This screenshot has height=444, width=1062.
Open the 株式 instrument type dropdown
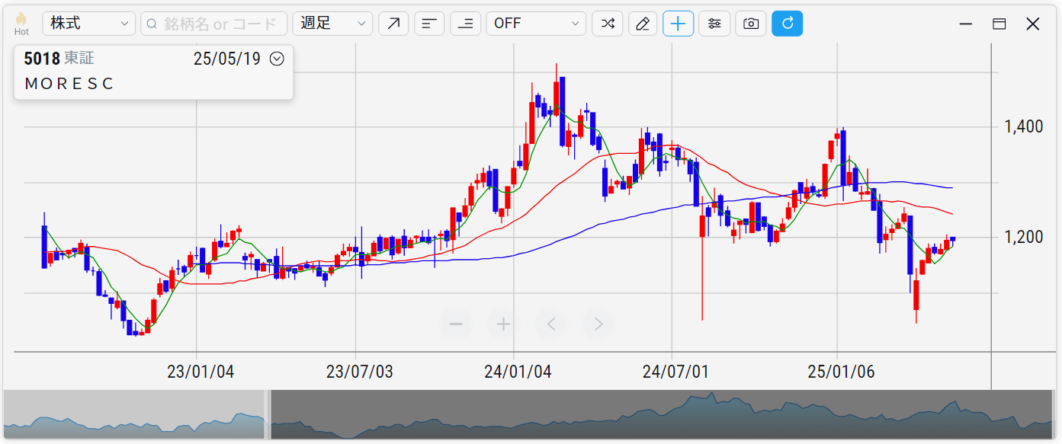[89, 24]
